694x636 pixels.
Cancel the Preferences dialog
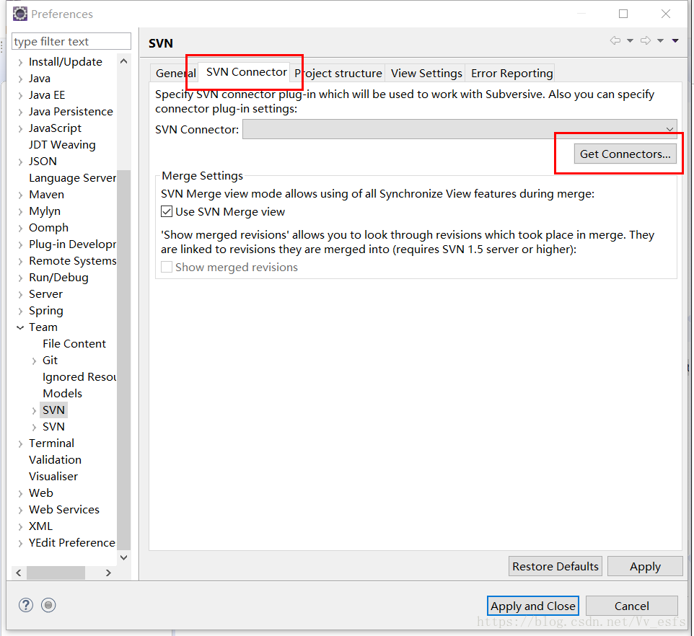point(631,606)
